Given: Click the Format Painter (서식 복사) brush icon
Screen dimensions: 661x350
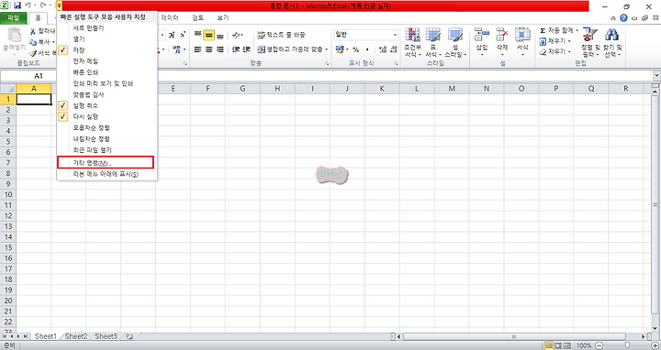Looking at the screenshot, I should pyautogui.click(x=33, y=53).
